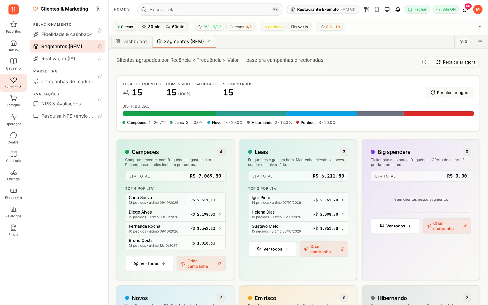Screen dimensions: 488x305
Task: Expand Carla Souza customer row chevron
Action: 220,200
